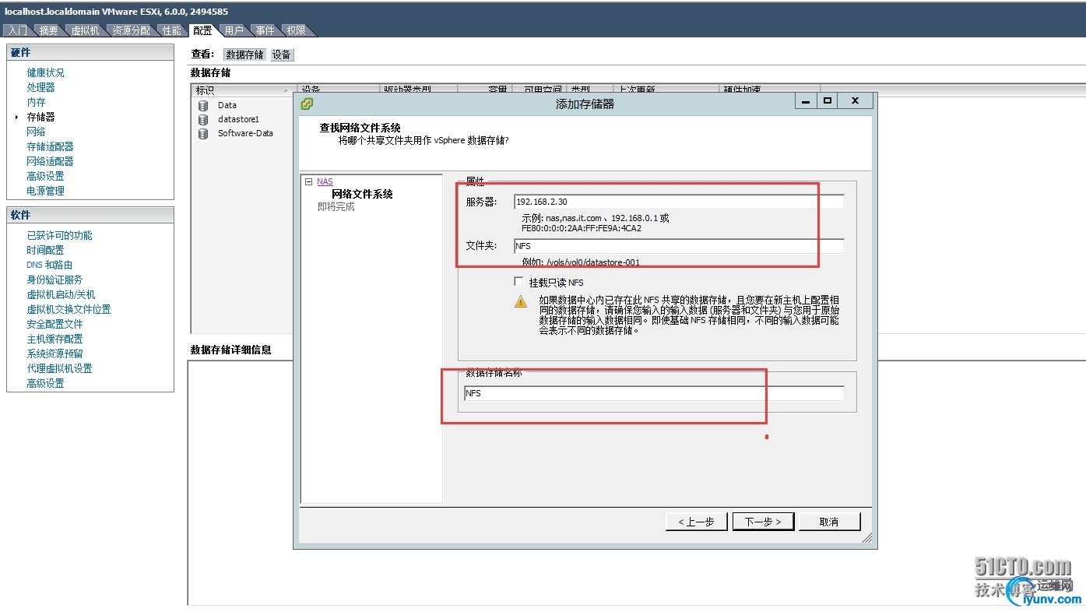Screen dimensions: 1086x612
Task: Enable the 挂载只读 NFS checkbox
Action: 519,282
